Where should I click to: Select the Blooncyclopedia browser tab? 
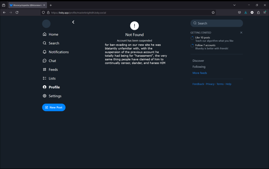tap(28, 5)
